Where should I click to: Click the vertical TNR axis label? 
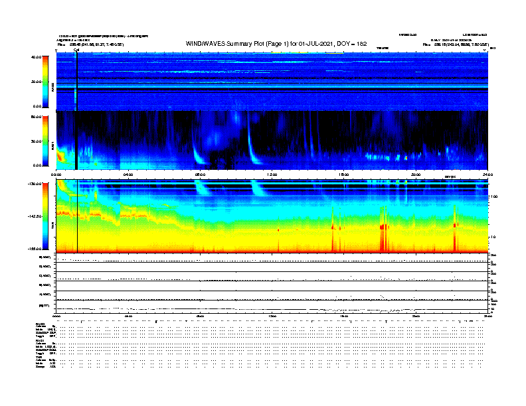point(52,225)
